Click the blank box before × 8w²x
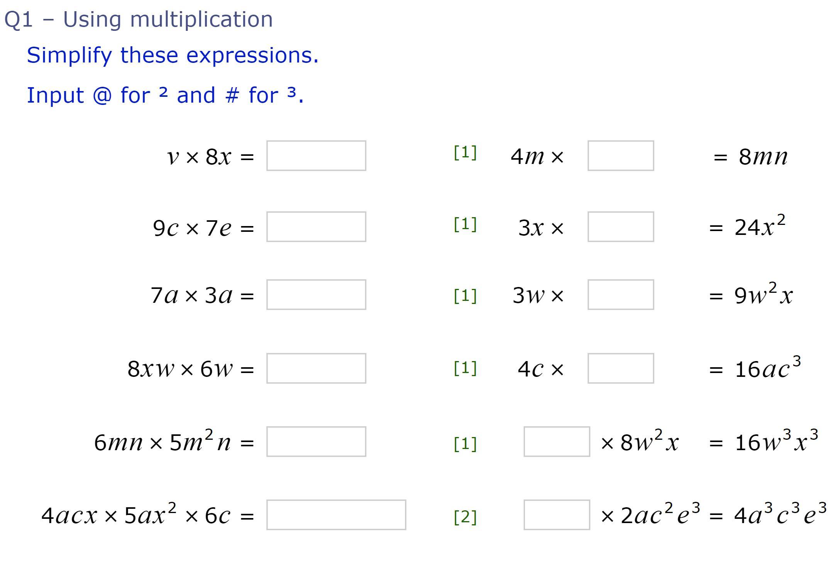This screenshot has height=579, width=833. coord(557,442)
